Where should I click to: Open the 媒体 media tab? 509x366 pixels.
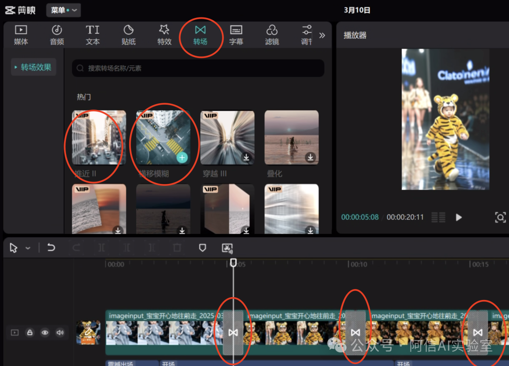[x=21, y=35]
